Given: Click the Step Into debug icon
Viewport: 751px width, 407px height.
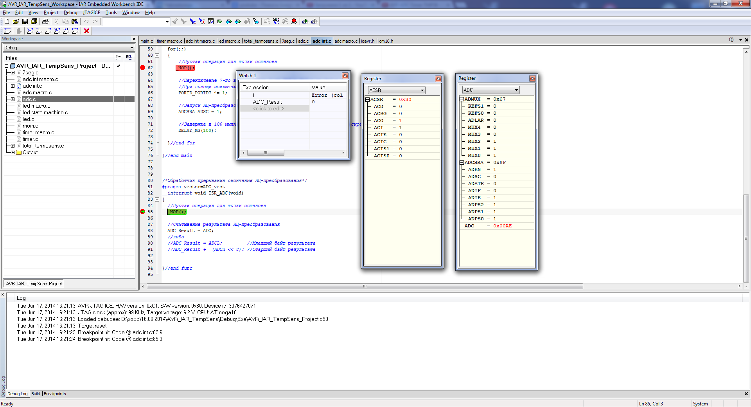Looking at the screenshot, I should click(x=39, y=31).
